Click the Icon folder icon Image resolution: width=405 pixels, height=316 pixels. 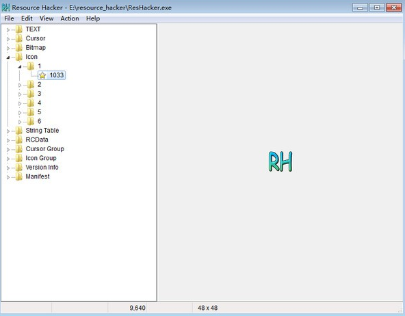coord(19,57)
